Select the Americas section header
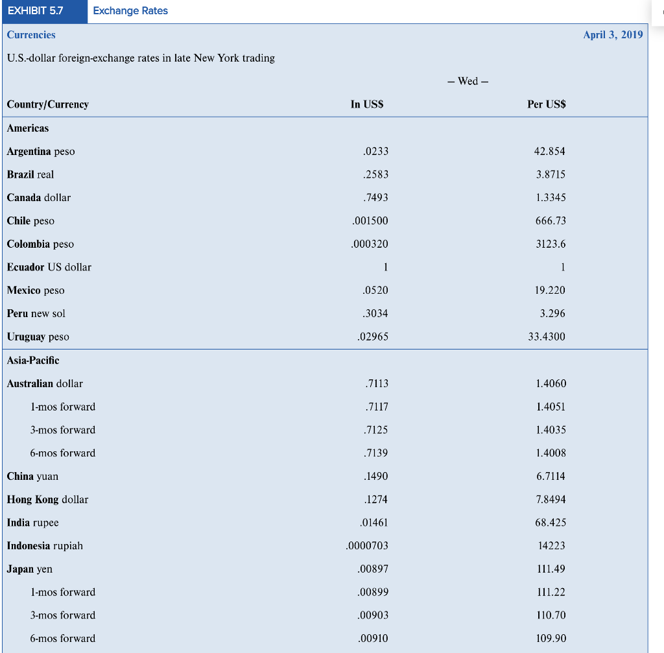Viewport: 664px width, 653px height. coord(28,128)
